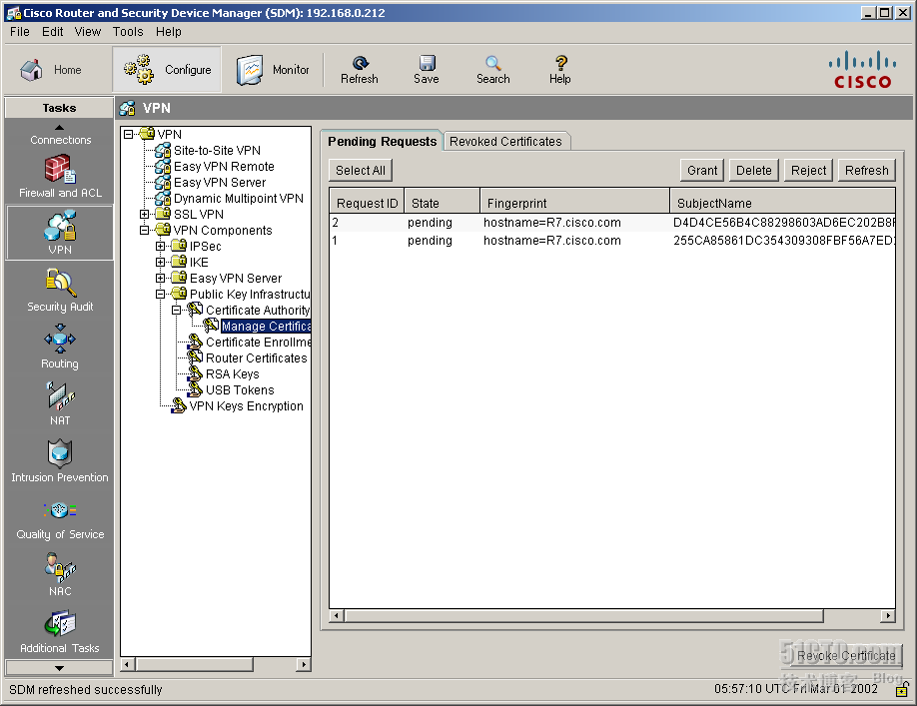Open the Help menu
The width and height of the screenshot is (917, 706).
pyautogui.click(x=169, y=32)
